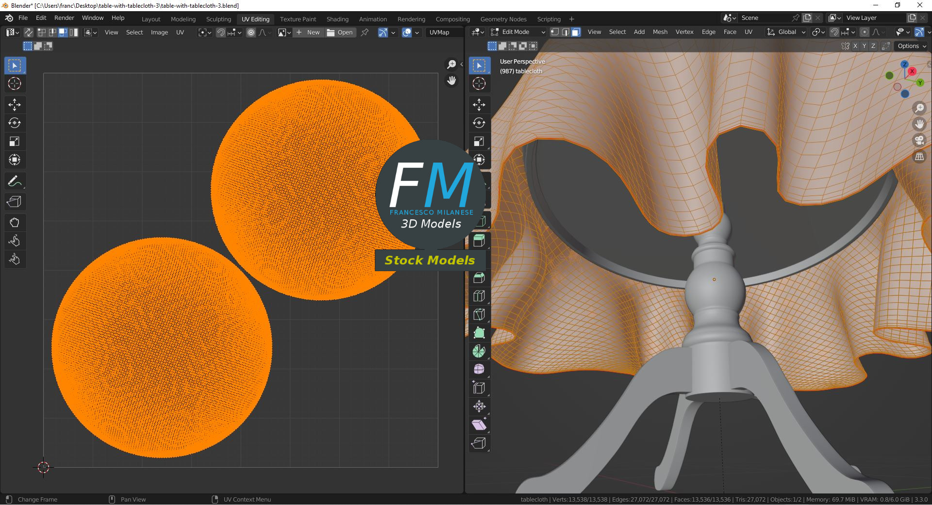Choose the Transform tool in UV editor
This screenshot has height=505, width=932.
point(15,160)
